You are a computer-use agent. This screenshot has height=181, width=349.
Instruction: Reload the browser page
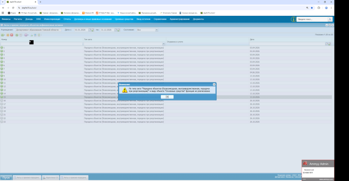pyautogui.click(x=13, y=8)
